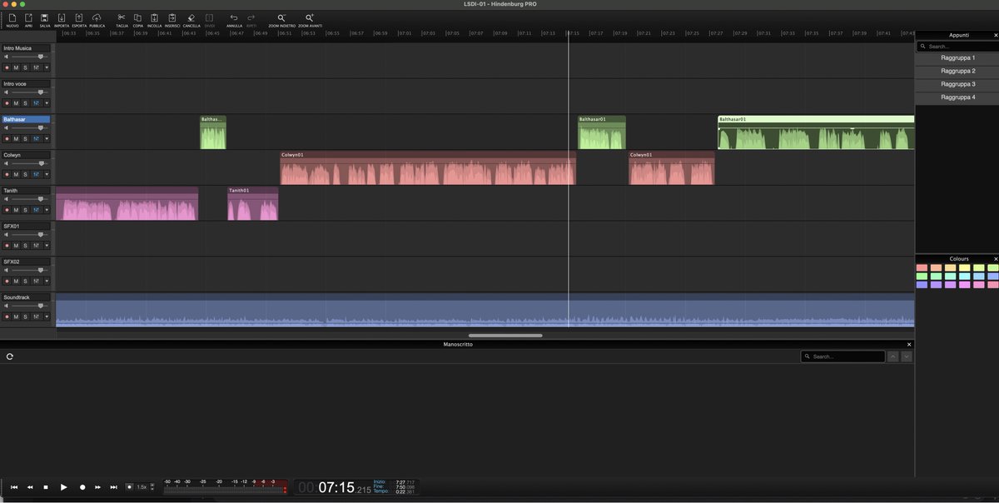Mute the Intro Musica track
Viewport: 999px width, 503px height.
coord(16,67)
